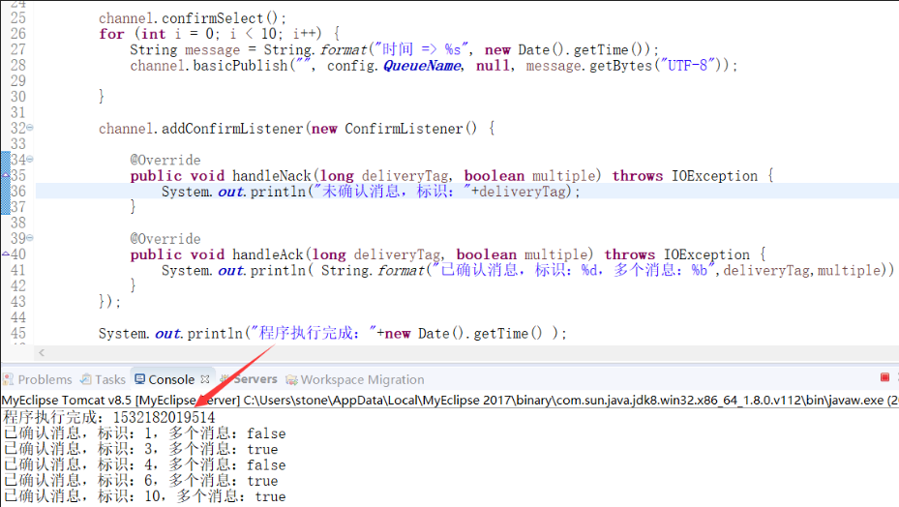
Task: Click the '未确认消息' string on line 36
Action: [x=392, y=191]
